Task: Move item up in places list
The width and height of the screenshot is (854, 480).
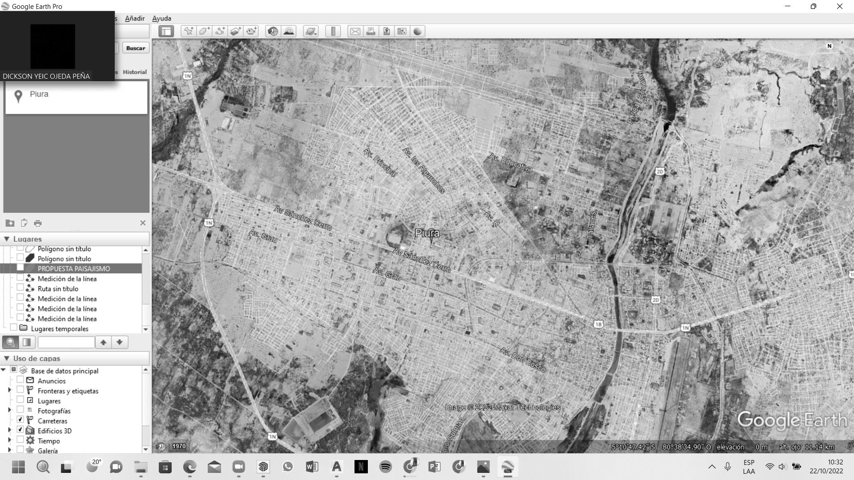Action: (103, 342)
